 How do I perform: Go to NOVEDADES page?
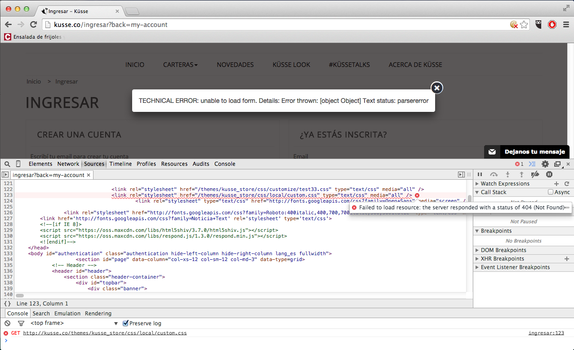[235, 65]
